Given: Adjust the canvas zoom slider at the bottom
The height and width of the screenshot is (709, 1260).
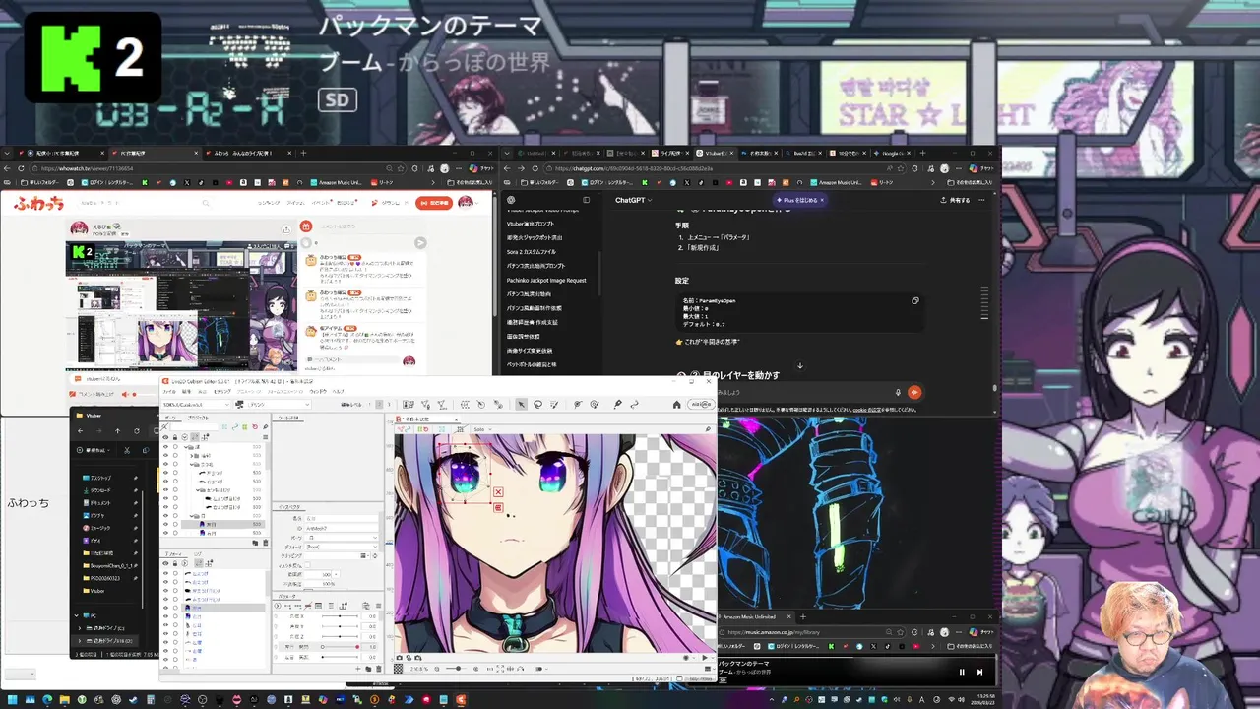Looking at the screenshot, I should (x=456, y=669).
